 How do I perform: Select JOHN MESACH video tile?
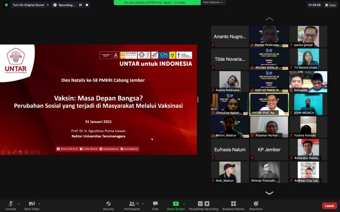[308, 104]
